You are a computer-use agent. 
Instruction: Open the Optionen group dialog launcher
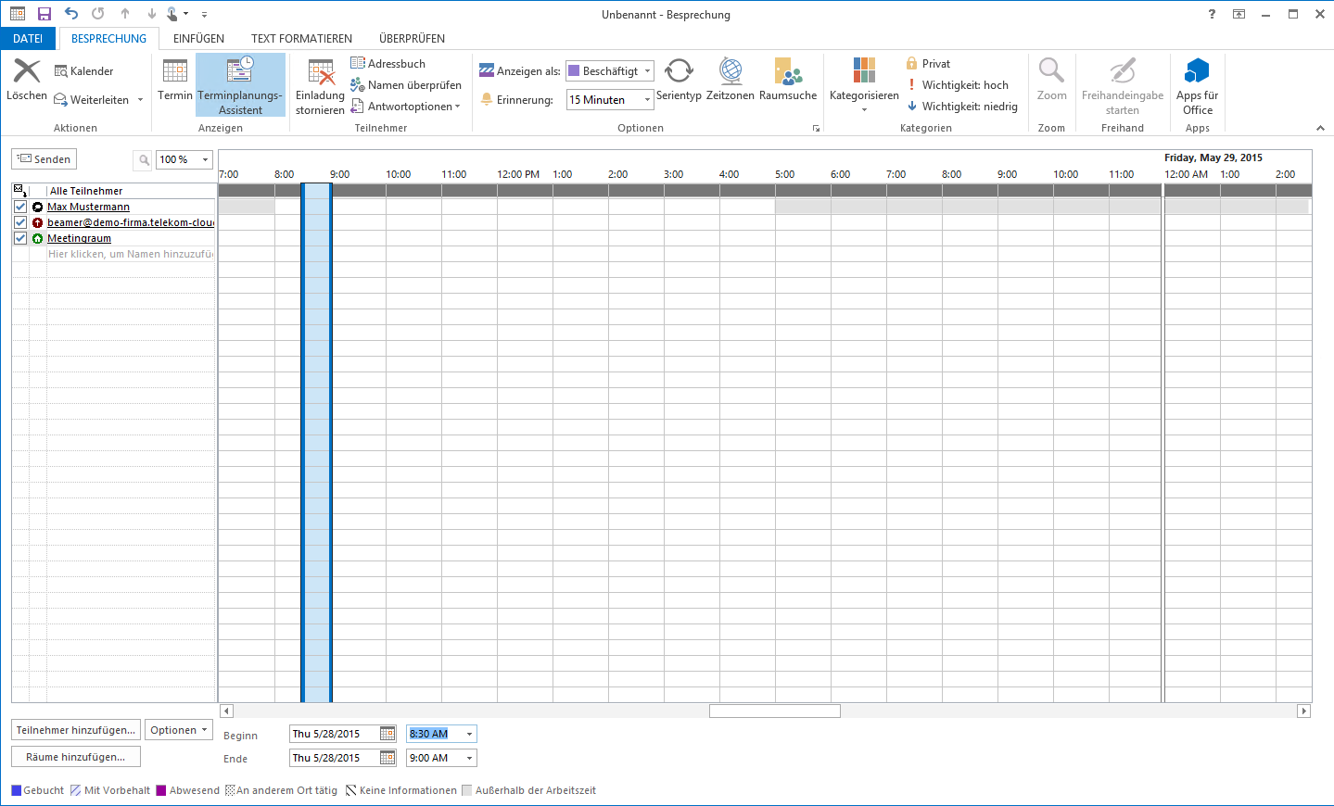click(816, 129)
